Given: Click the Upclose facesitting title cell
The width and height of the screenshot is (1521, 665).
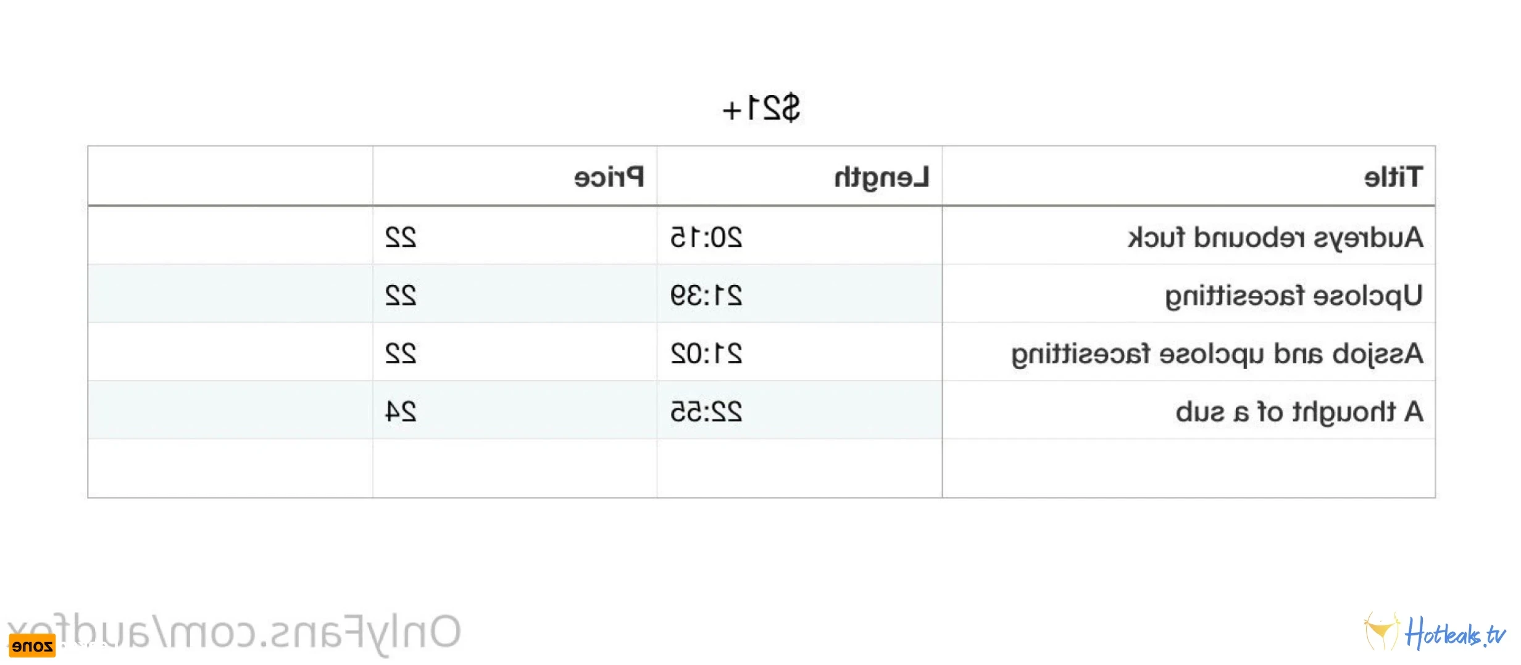Looking at the screenshot, I should click(x=1188, y=294).
